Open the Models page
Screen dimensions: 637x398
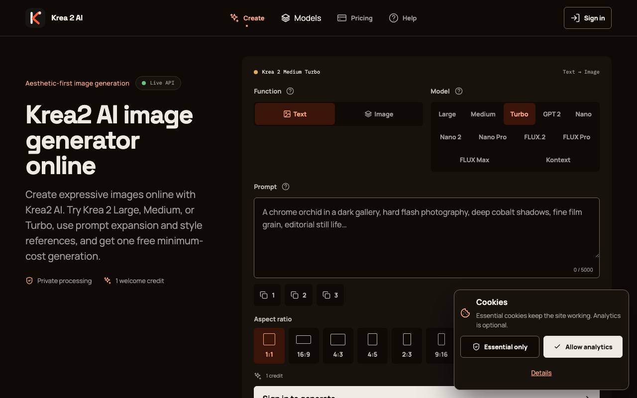coord(301,18)
